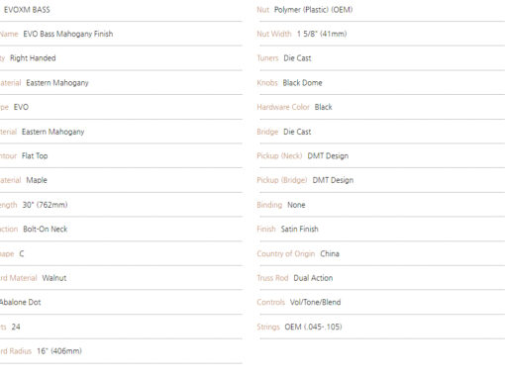Select the Hardware Color Black value

(323, 107)
